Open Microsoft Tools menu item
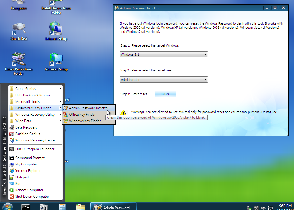 click(35, 102)
